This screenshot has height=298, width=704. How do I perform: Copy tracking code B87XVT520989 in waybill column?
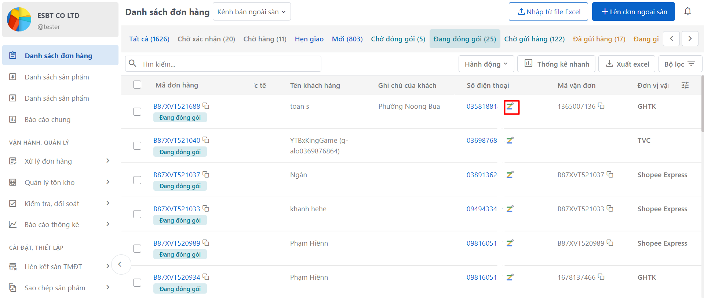610,243
